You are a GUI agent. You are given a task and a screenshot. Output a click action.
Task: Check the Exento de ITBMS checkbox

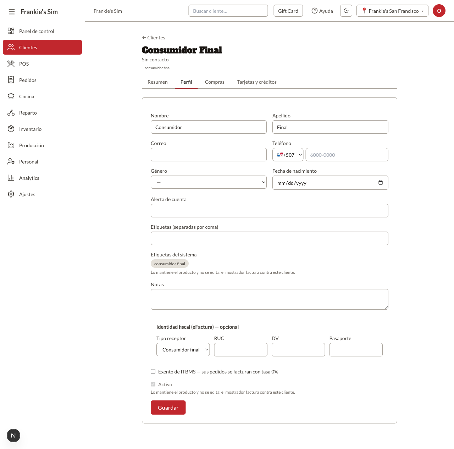point(153,371)
